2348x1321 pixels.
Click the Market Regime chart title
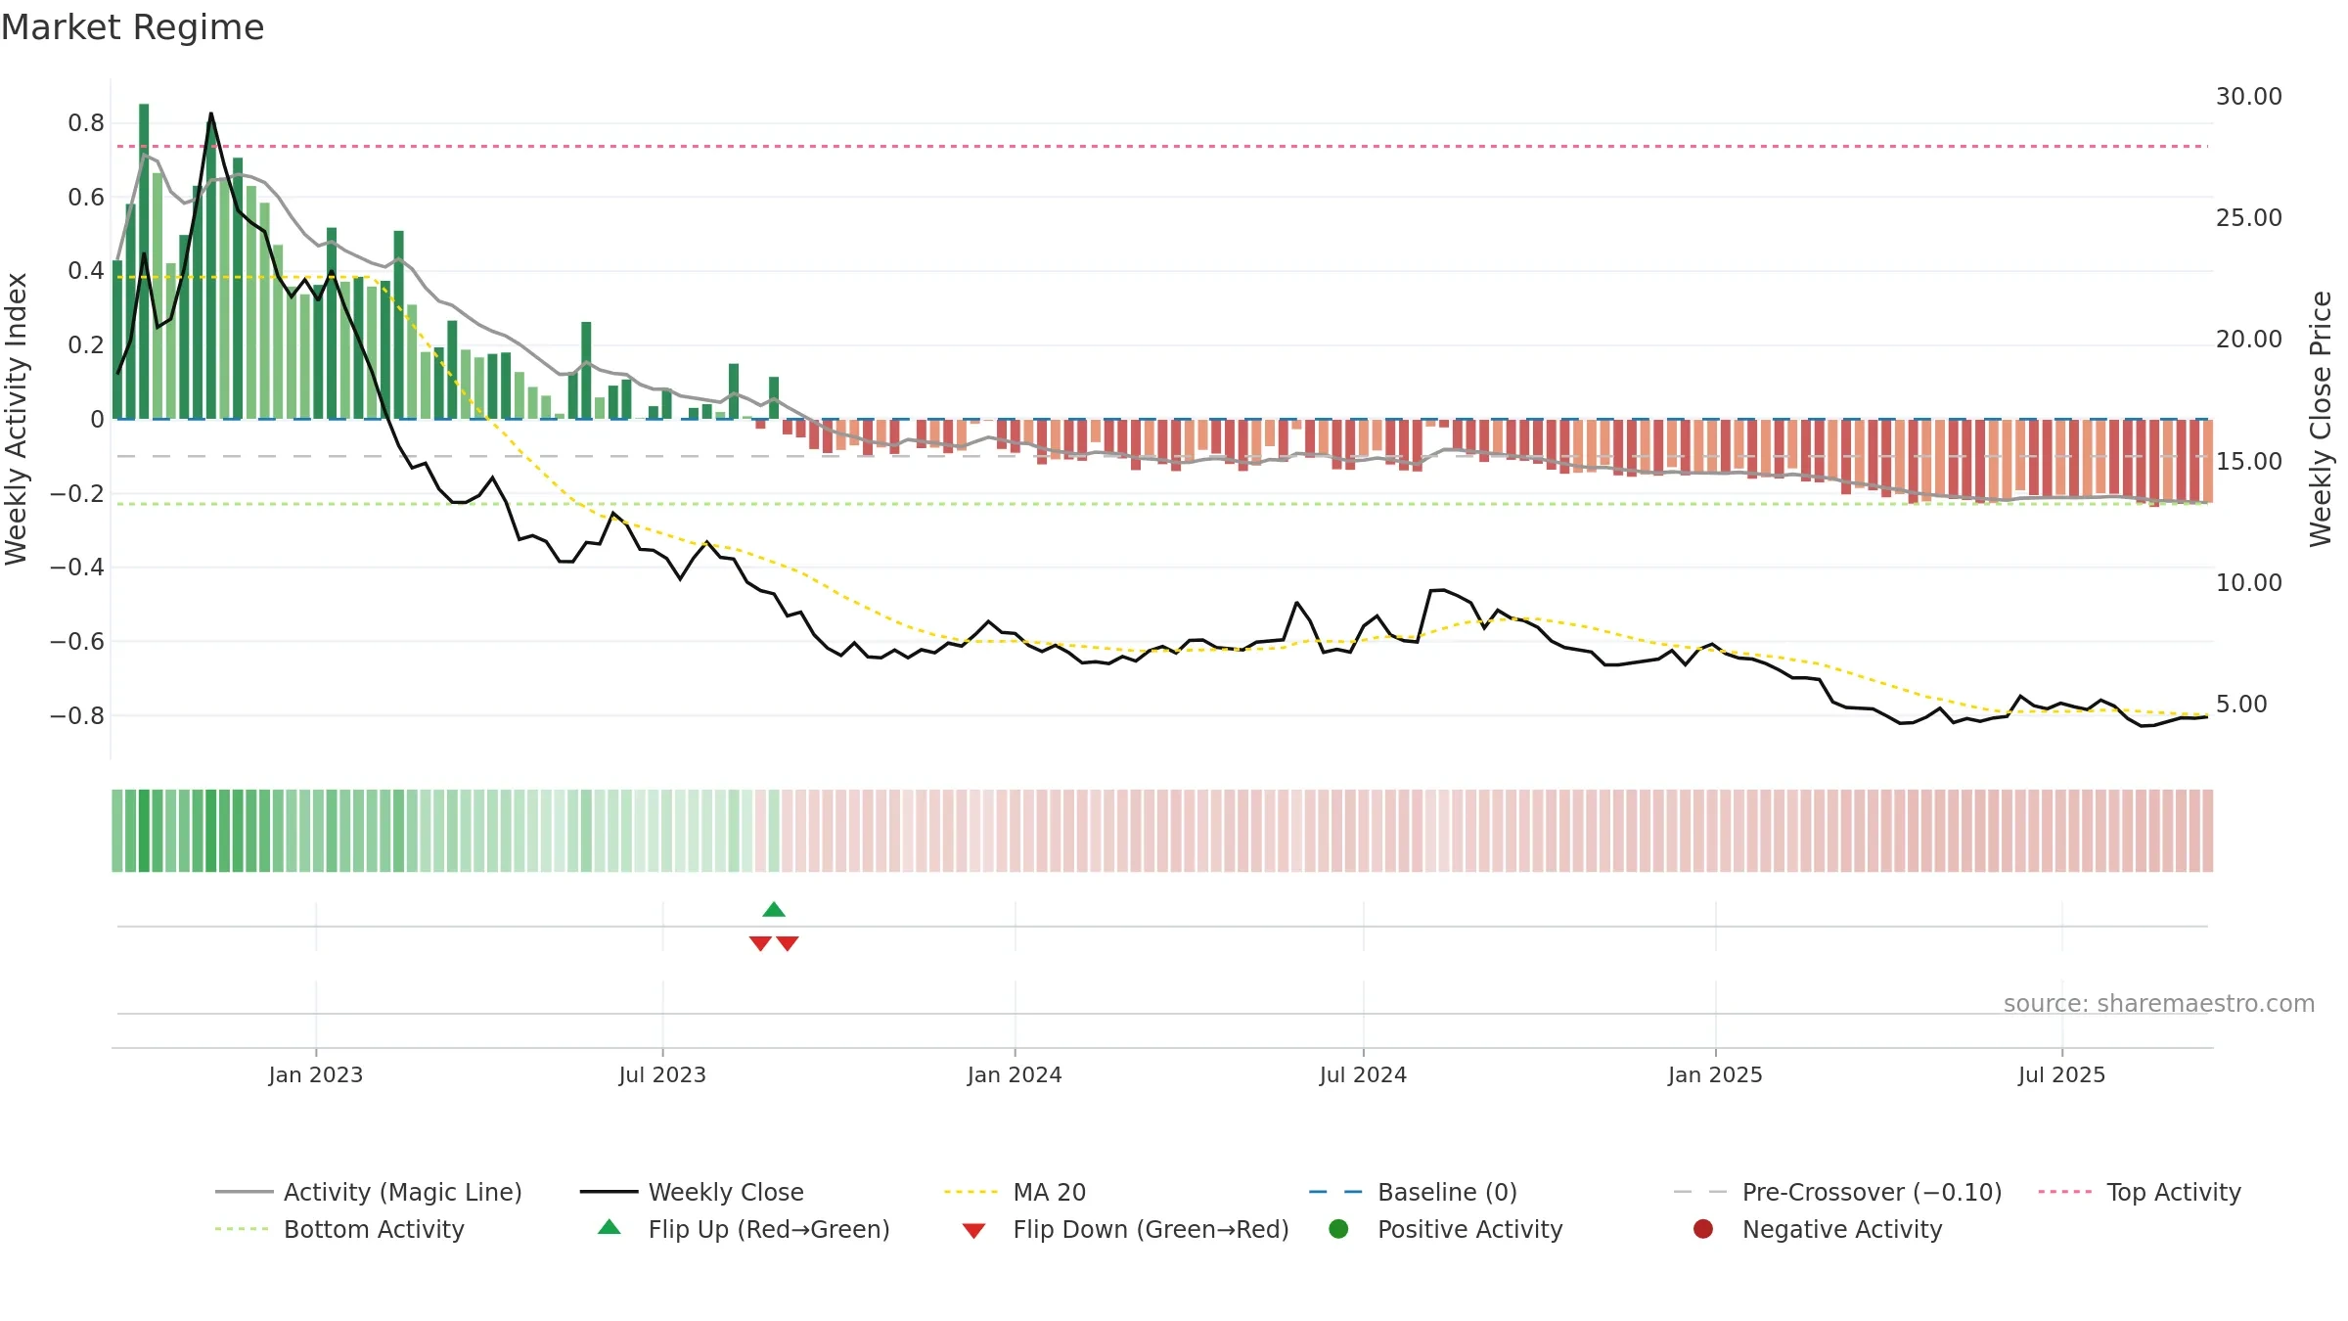(132, 27)
